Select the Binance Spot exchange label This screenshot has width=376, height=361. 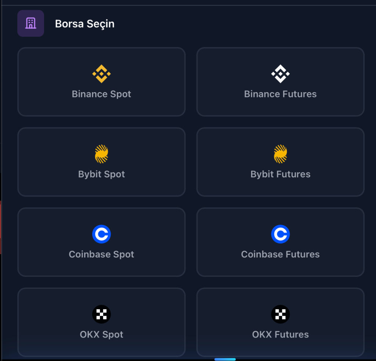click(101, 94)
